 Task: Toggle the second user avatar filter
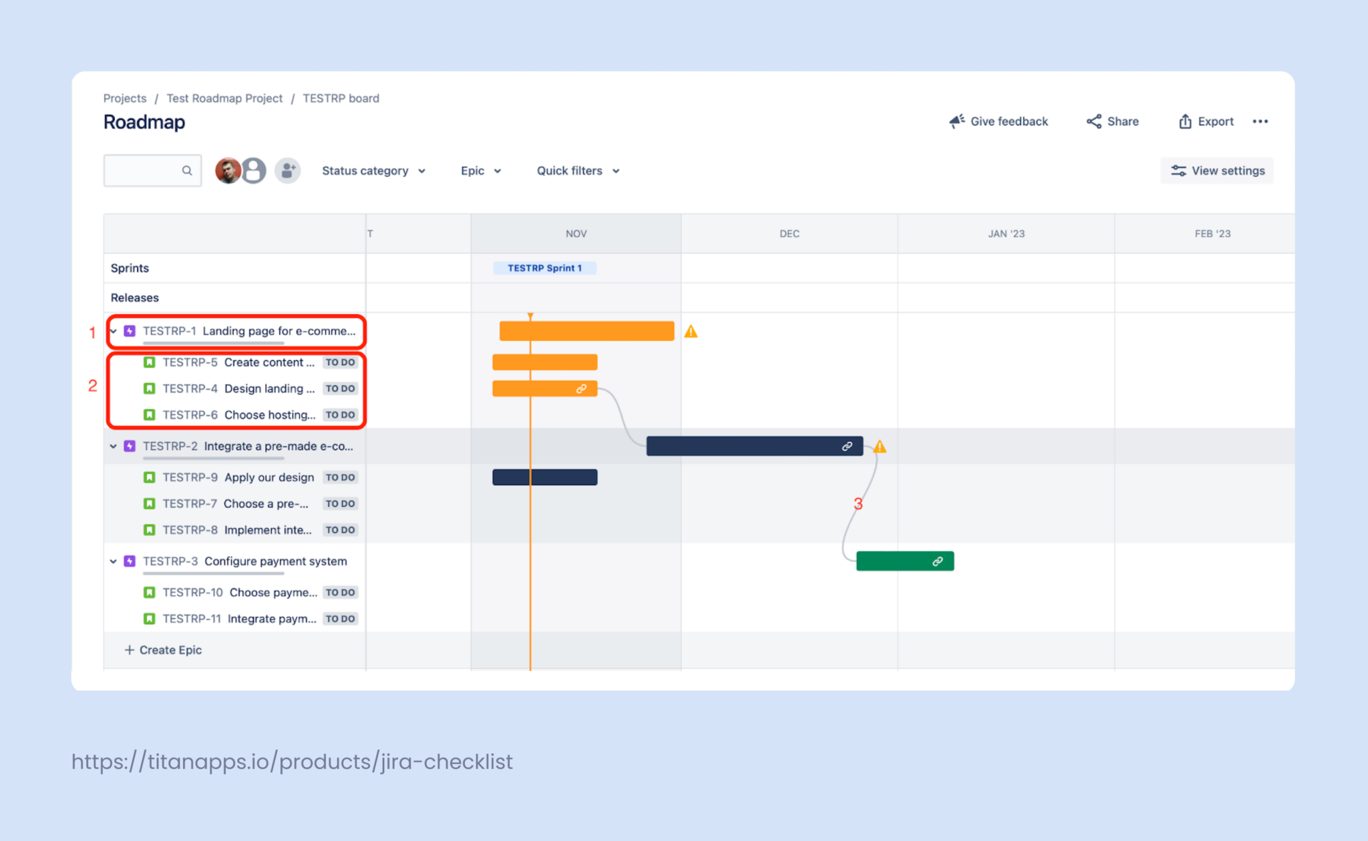click(x=253, y=170)
